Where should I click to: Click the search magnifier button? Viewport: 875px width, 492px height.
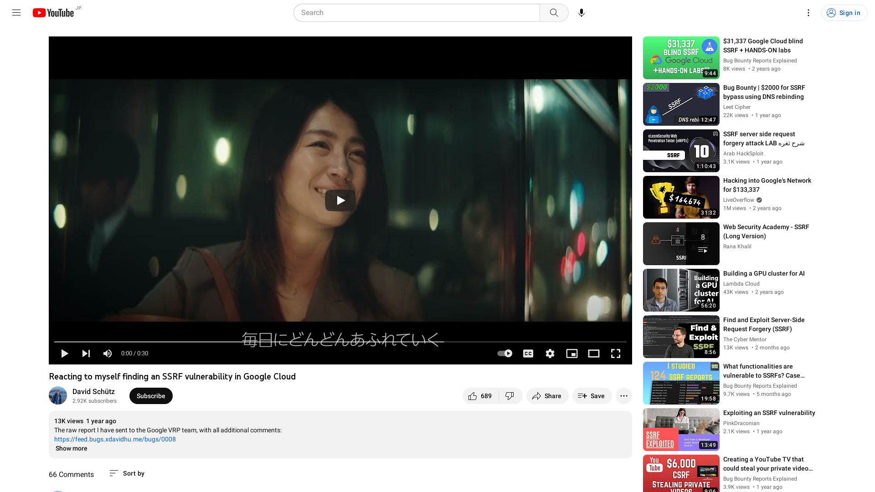click(554, 13)
